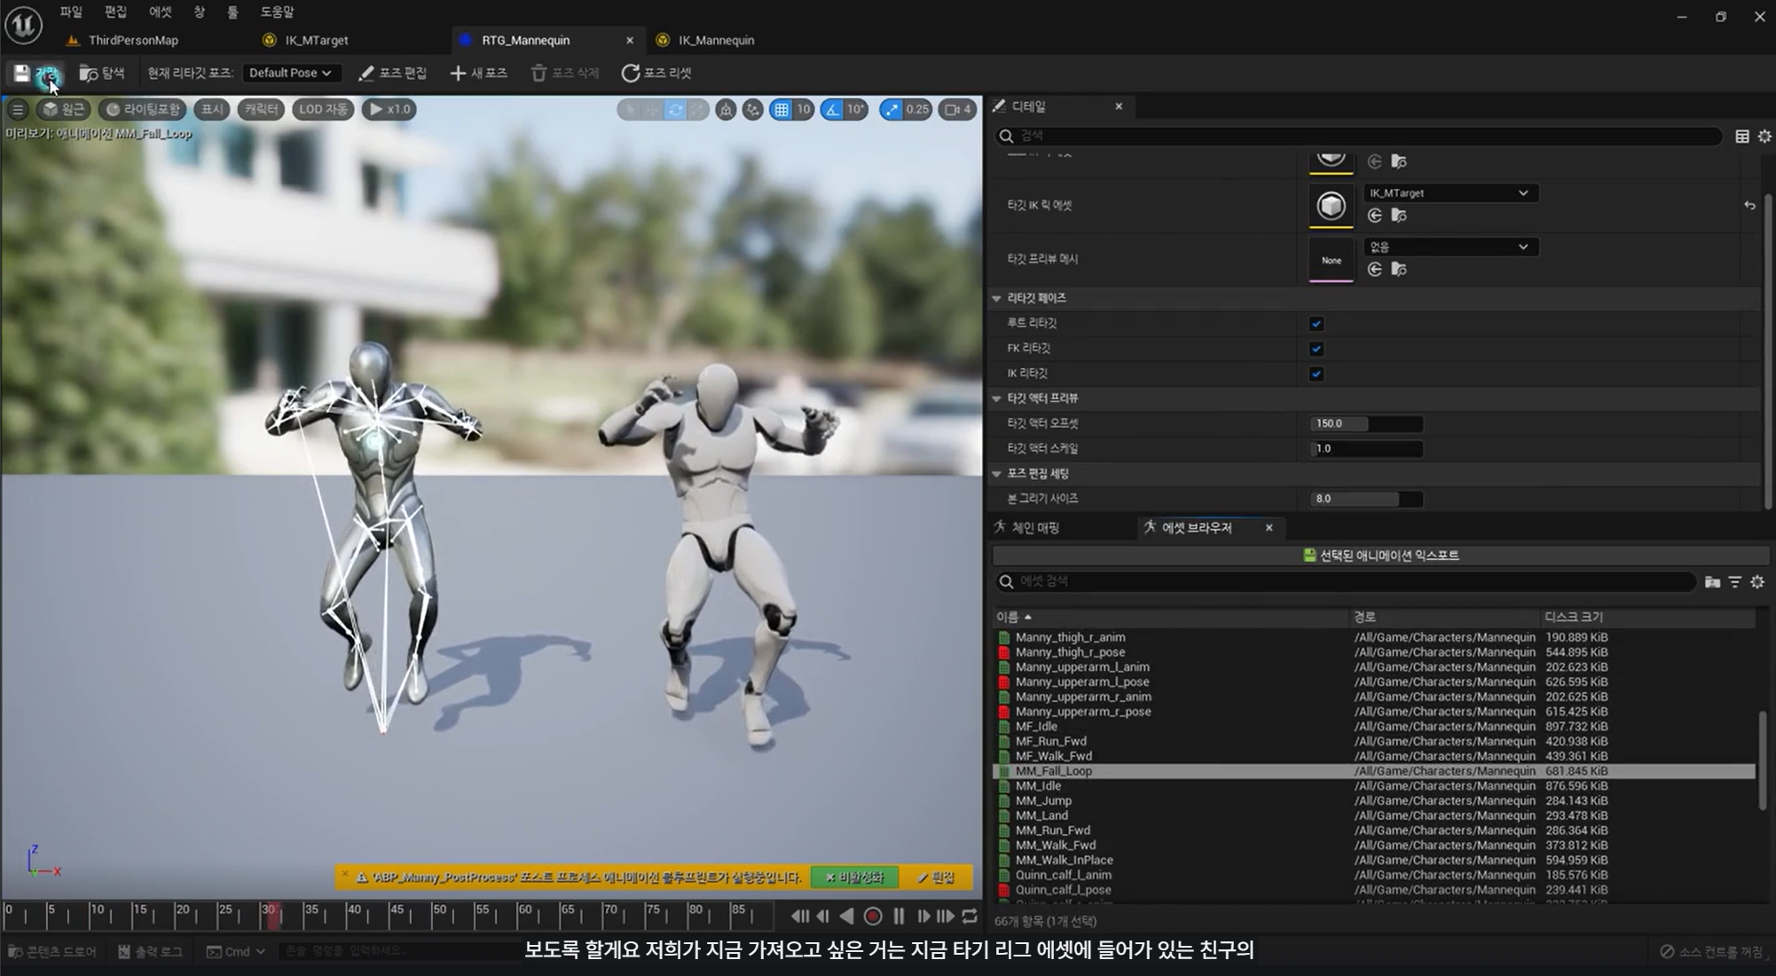Uncheck the 루트 리타깃 checkbox
This screenshot has width=1776, height=976.
pyautogui.click(x=1316, y=324)
